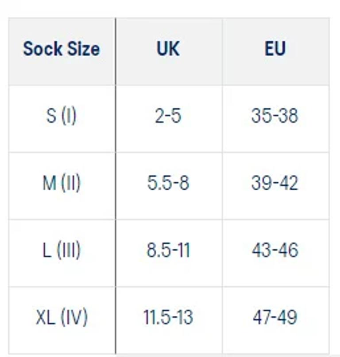340x357 pixels.
Task: Click the UK 8.5-11 size cell
Action: click(168, 250)
